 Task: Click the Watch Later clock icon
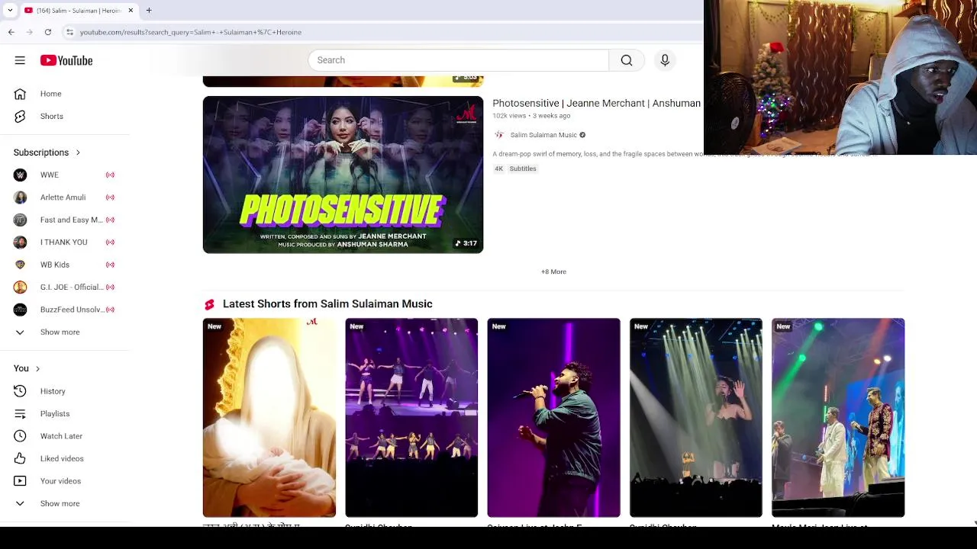pyautogui.click(x=20, y=436)
